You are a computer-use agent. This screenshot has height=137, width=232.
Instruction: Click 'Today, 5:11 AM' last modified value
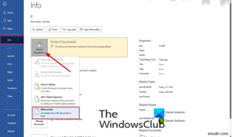(166, 87)
